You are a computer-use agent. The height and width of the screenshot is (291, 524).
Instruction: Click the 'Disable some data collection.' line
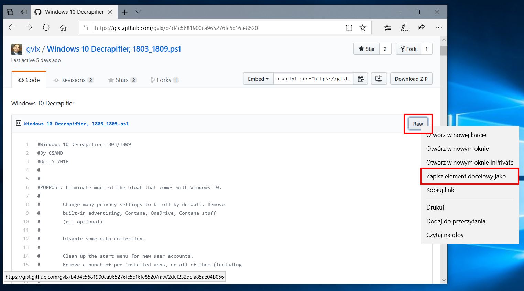point(104,239)
